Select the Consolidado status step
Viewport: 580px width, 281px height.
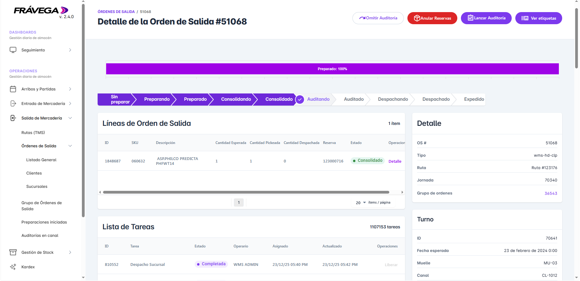[279, 99]
